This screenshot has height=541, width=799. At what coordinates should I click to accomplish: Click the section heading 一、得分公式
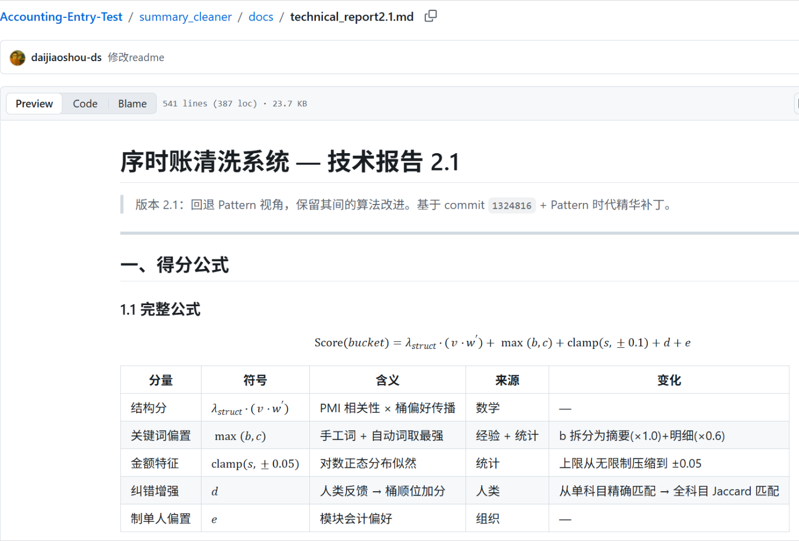tap(174, 265)
